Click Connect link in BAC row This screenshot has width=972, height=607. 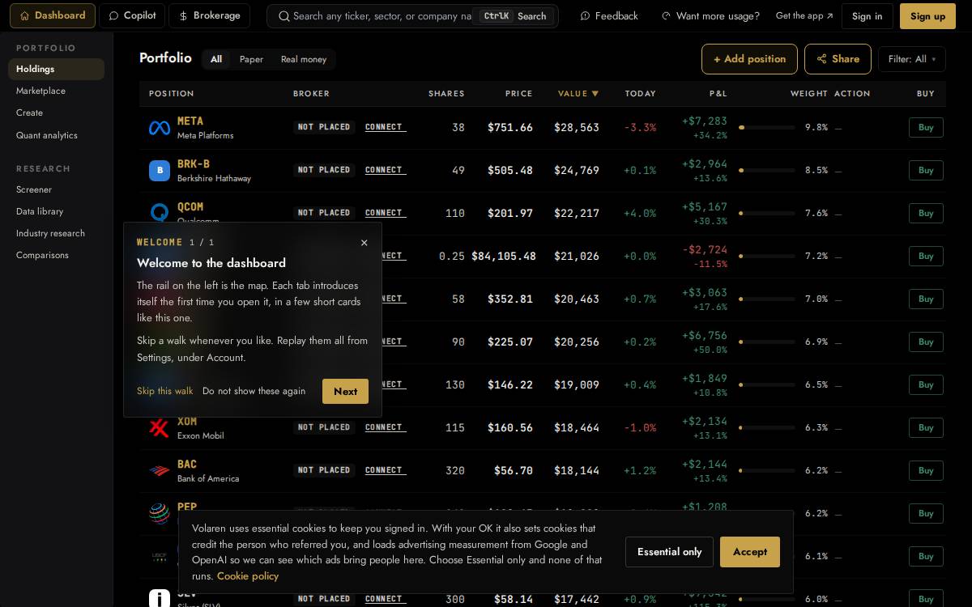(x=386, y=470)
